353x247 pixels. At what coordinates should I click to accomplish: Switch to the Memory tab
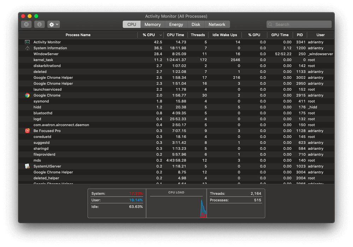click(x=152, y=24)
